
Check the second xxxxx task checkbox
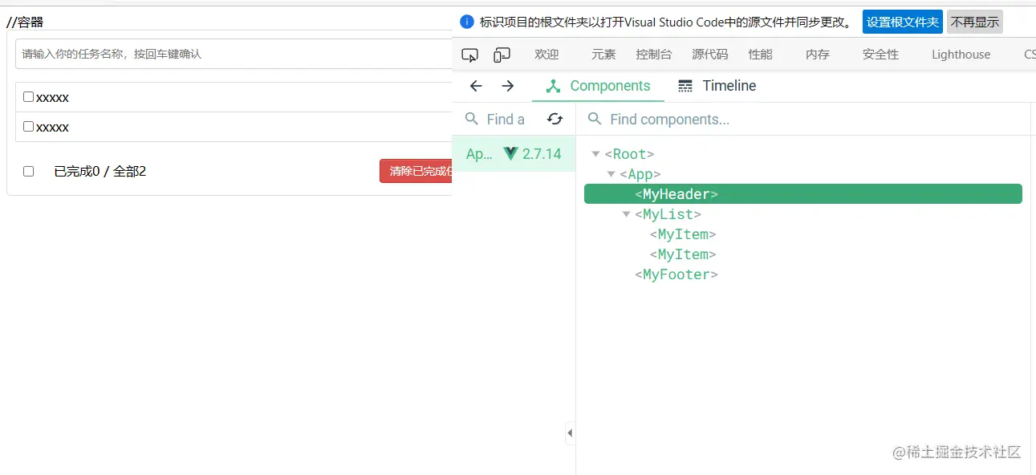[28, 126]
